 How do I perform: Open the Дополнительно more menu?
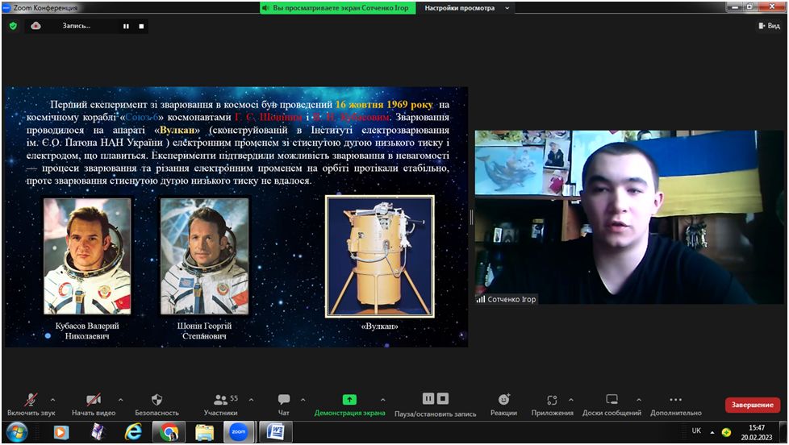point(676,404)
